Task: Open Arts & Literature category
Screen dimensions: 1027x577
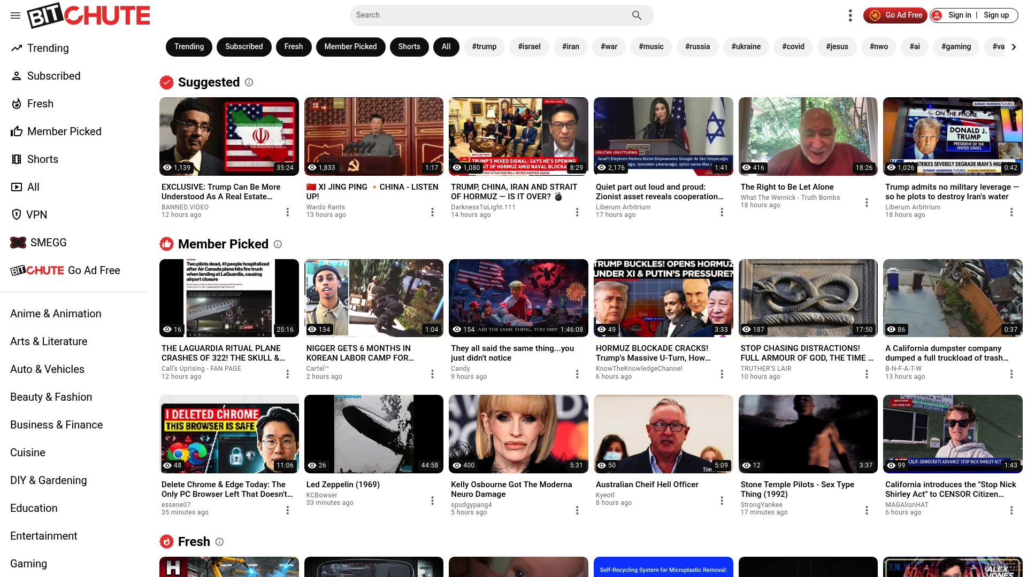Action: [49, 341]
